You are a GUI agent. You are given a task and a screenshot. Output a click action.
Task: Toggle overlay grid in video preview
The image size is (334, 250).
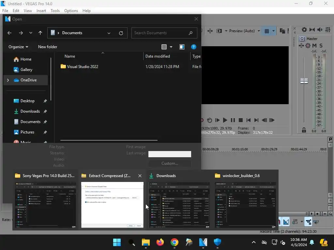click(267, 31)
